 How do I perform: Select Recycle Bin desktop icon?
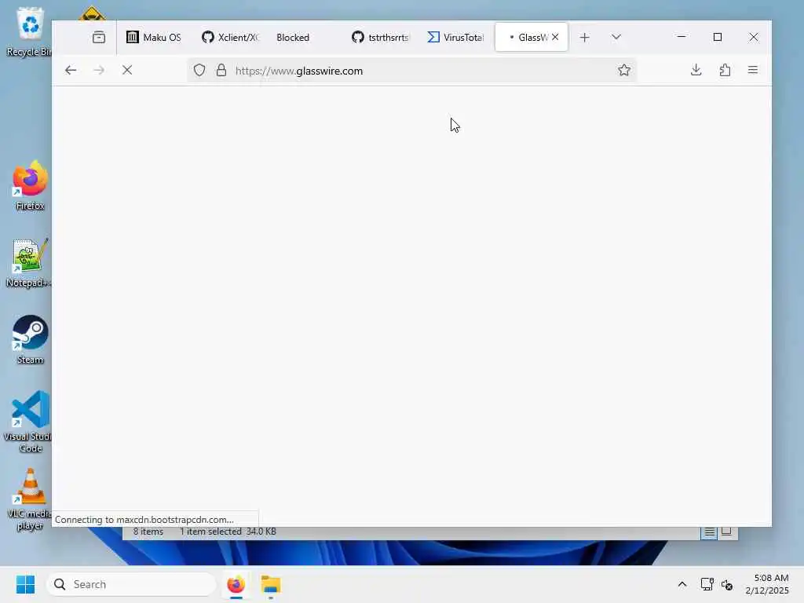coord(30,31)
